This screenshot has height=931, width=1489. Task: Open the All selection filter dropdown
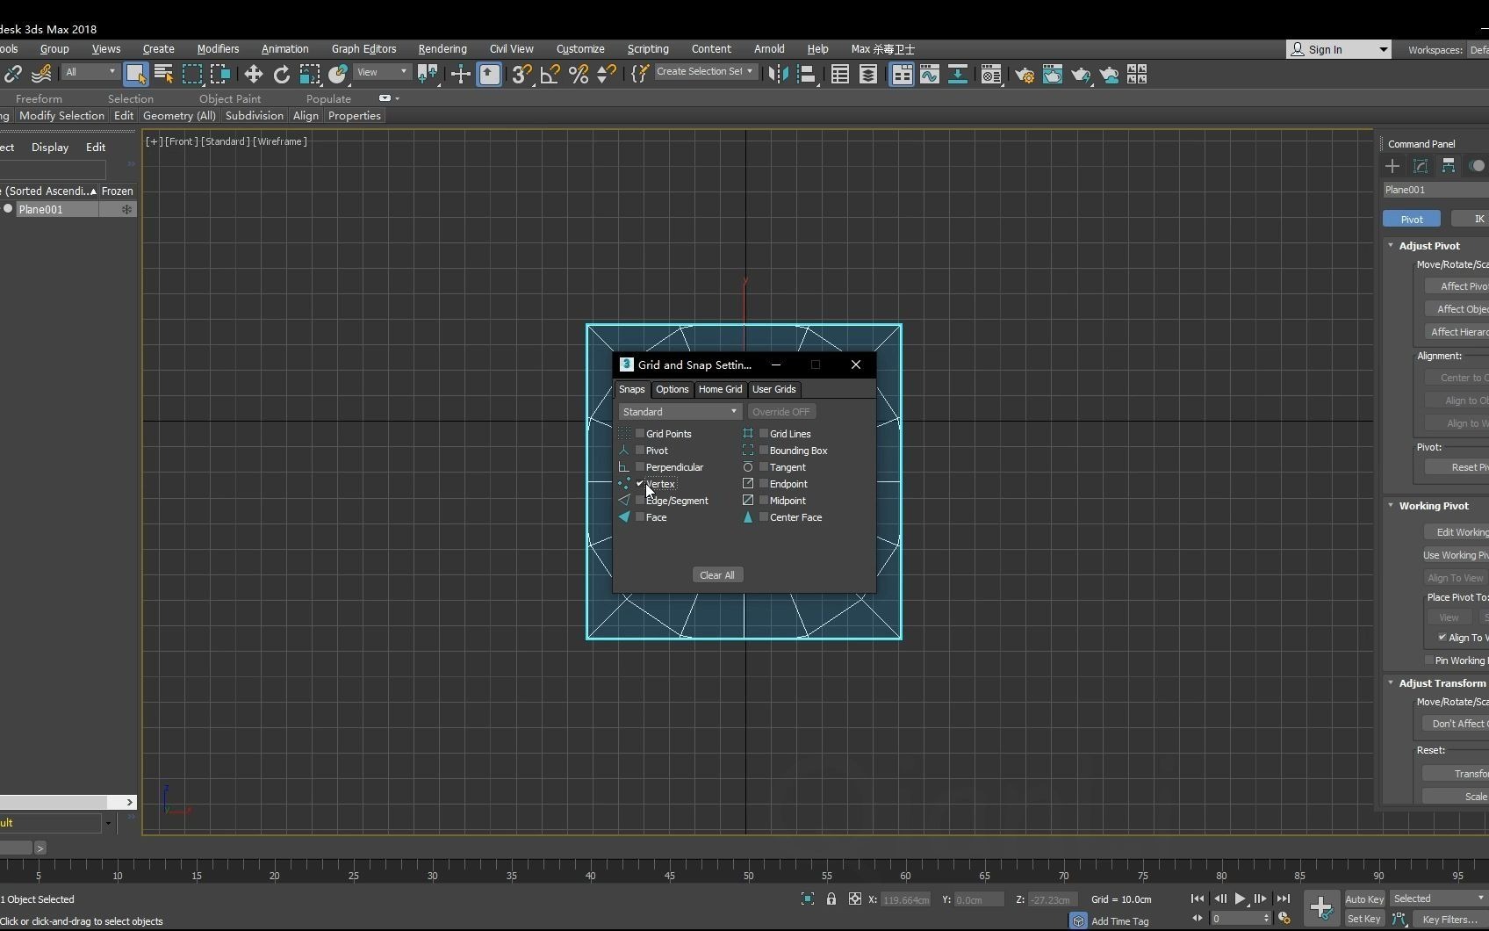click(90, 72)
